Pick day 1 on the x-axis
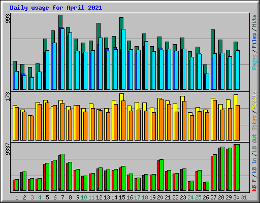The width and height of the screenshot is (260, 203). (17, 197)
